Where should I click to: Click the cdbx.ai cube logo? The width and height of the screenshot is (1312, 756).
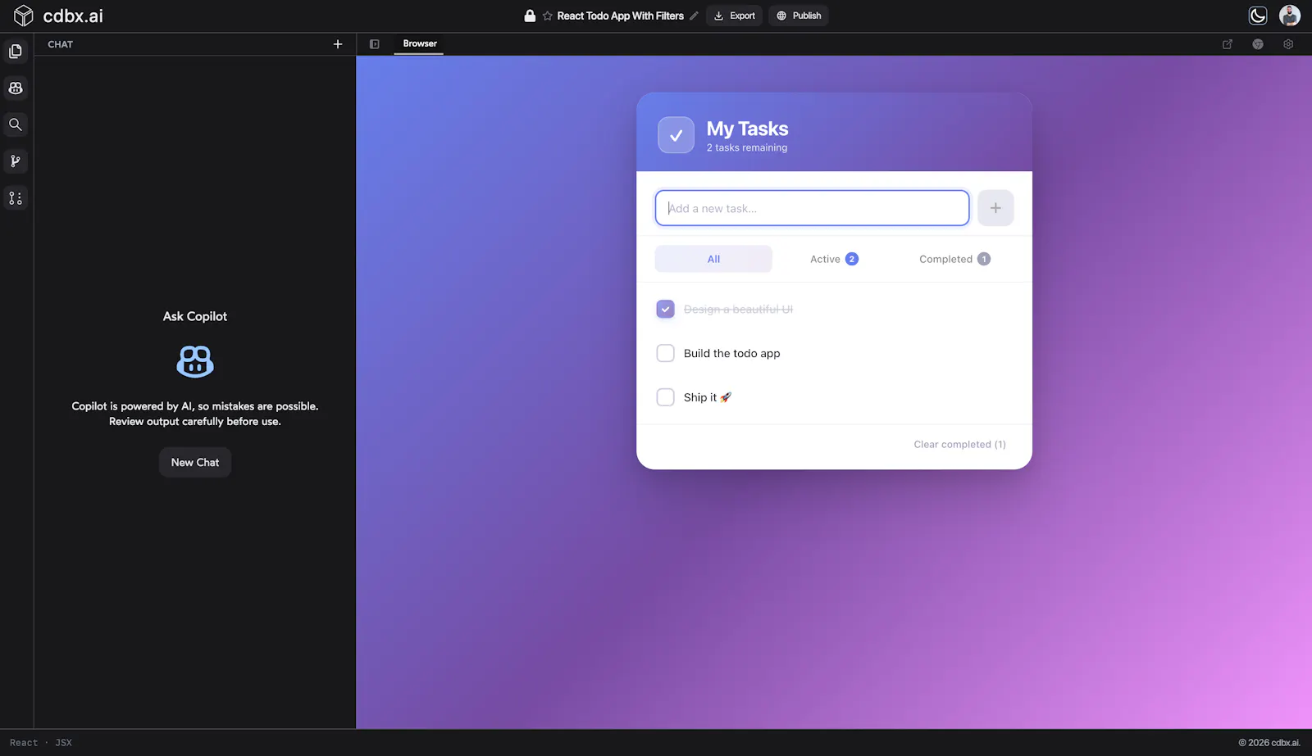pos(24,16)
